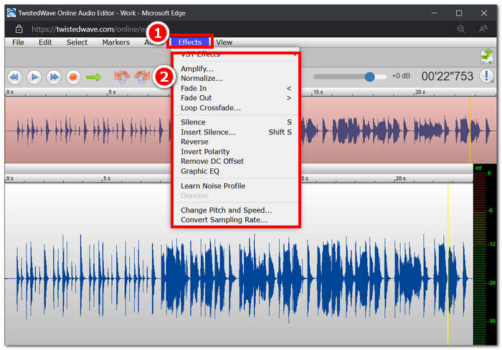
Task: Open the Edit menu
Action: [x=45, y=42]
